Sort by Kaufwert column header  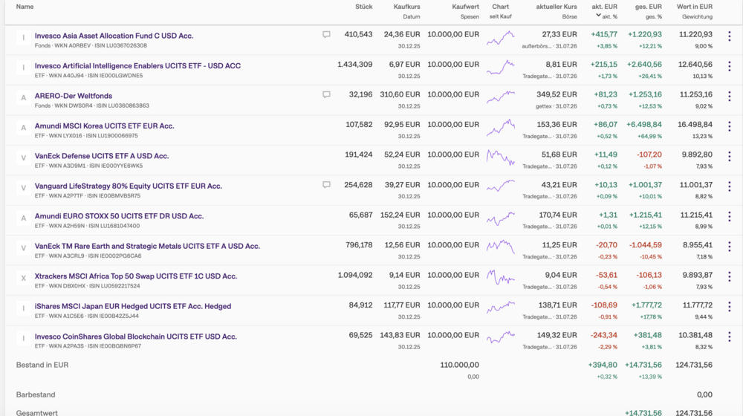coord(465,7)
